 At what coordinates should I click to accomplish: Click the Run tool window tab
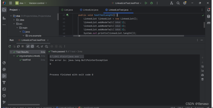(x=12, y=40)
